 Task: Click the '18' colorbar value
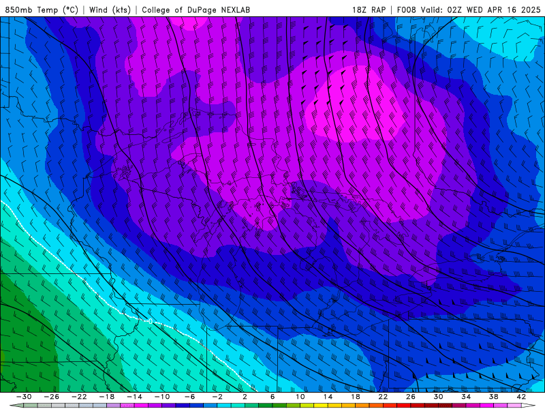pos(355,397)
